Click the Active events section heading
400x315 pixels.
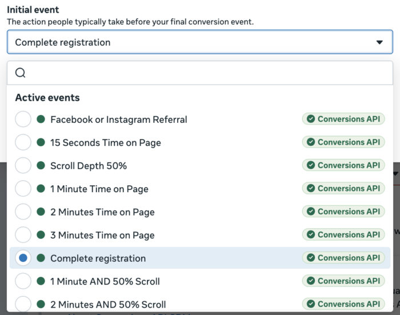click(x=47, y=98)
